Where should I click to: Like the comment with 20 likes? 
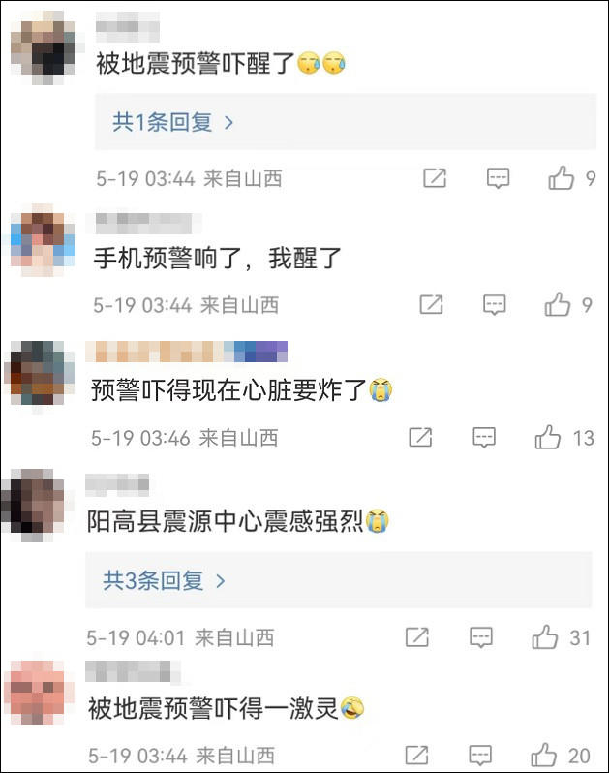(543, 755)
